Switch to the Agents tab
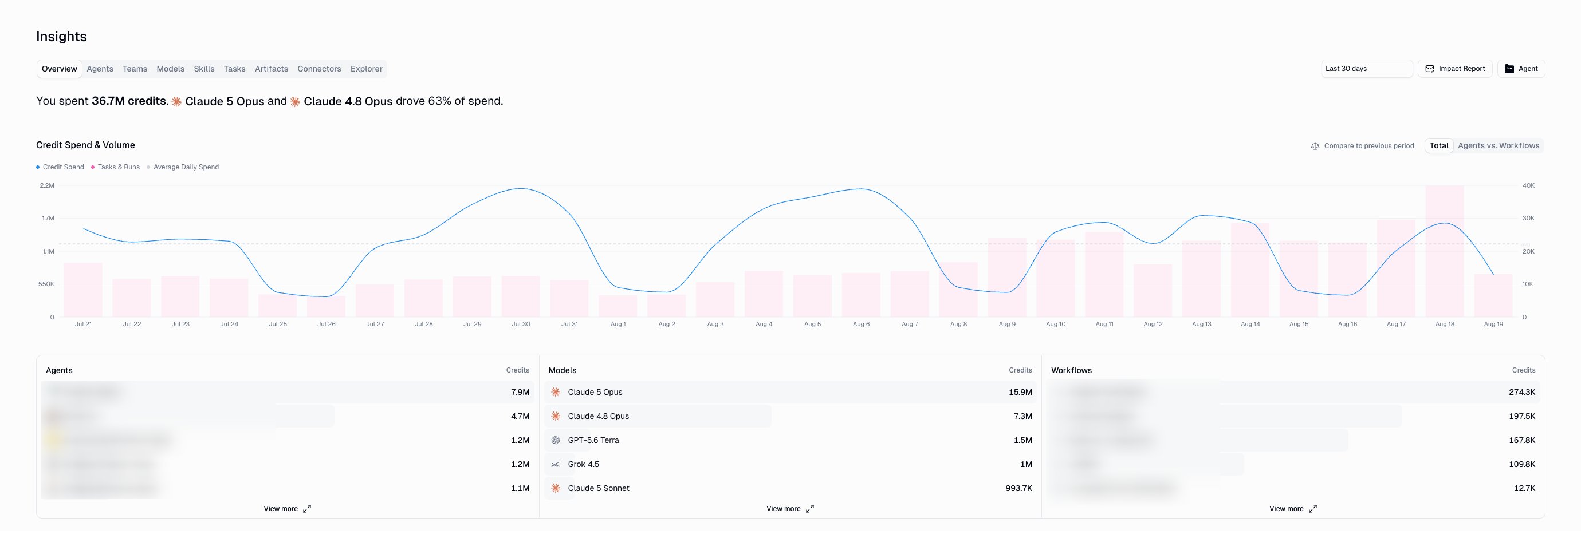This screenshot has height=554, width=1581. click(x=100, y=69)
